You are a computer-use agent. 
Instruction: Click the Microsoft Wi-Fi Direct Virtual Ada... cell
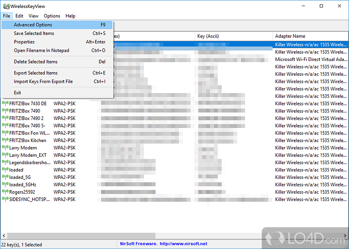point(311,59)
